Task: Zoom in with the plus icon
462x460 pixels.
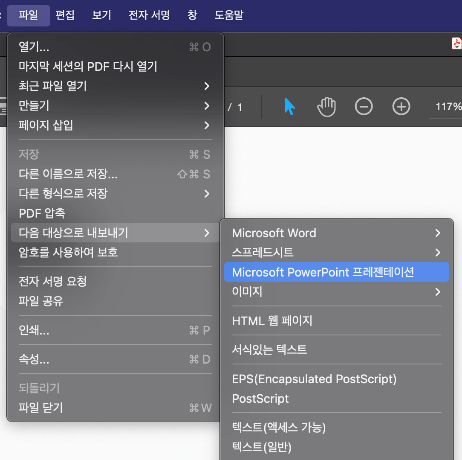Action: [401, 106]
